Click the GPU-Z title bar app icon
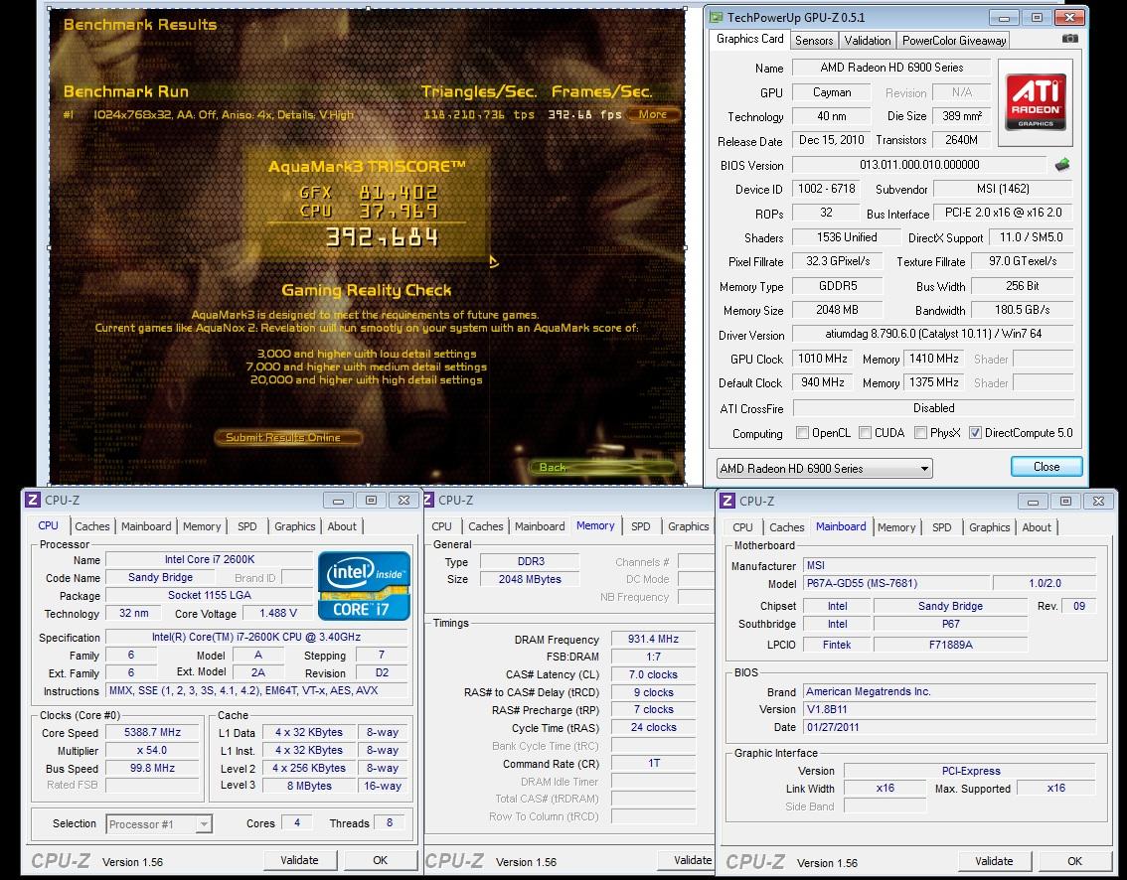This screenshot has width=1127, height=880. [716, 17]
